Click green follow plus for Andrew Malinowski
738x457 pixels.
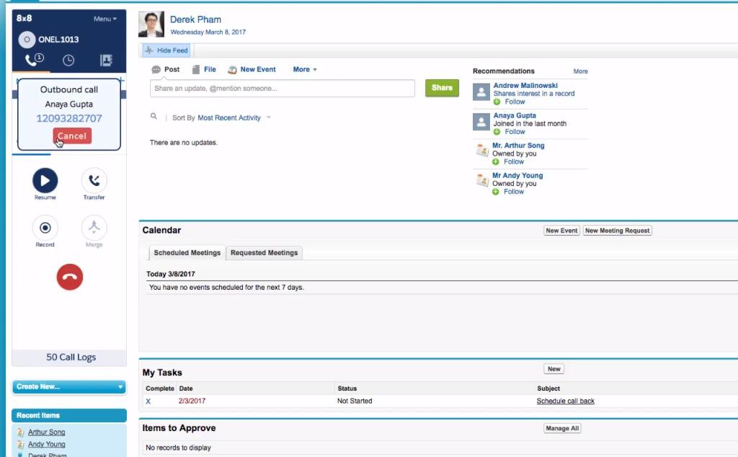point(497,102)
